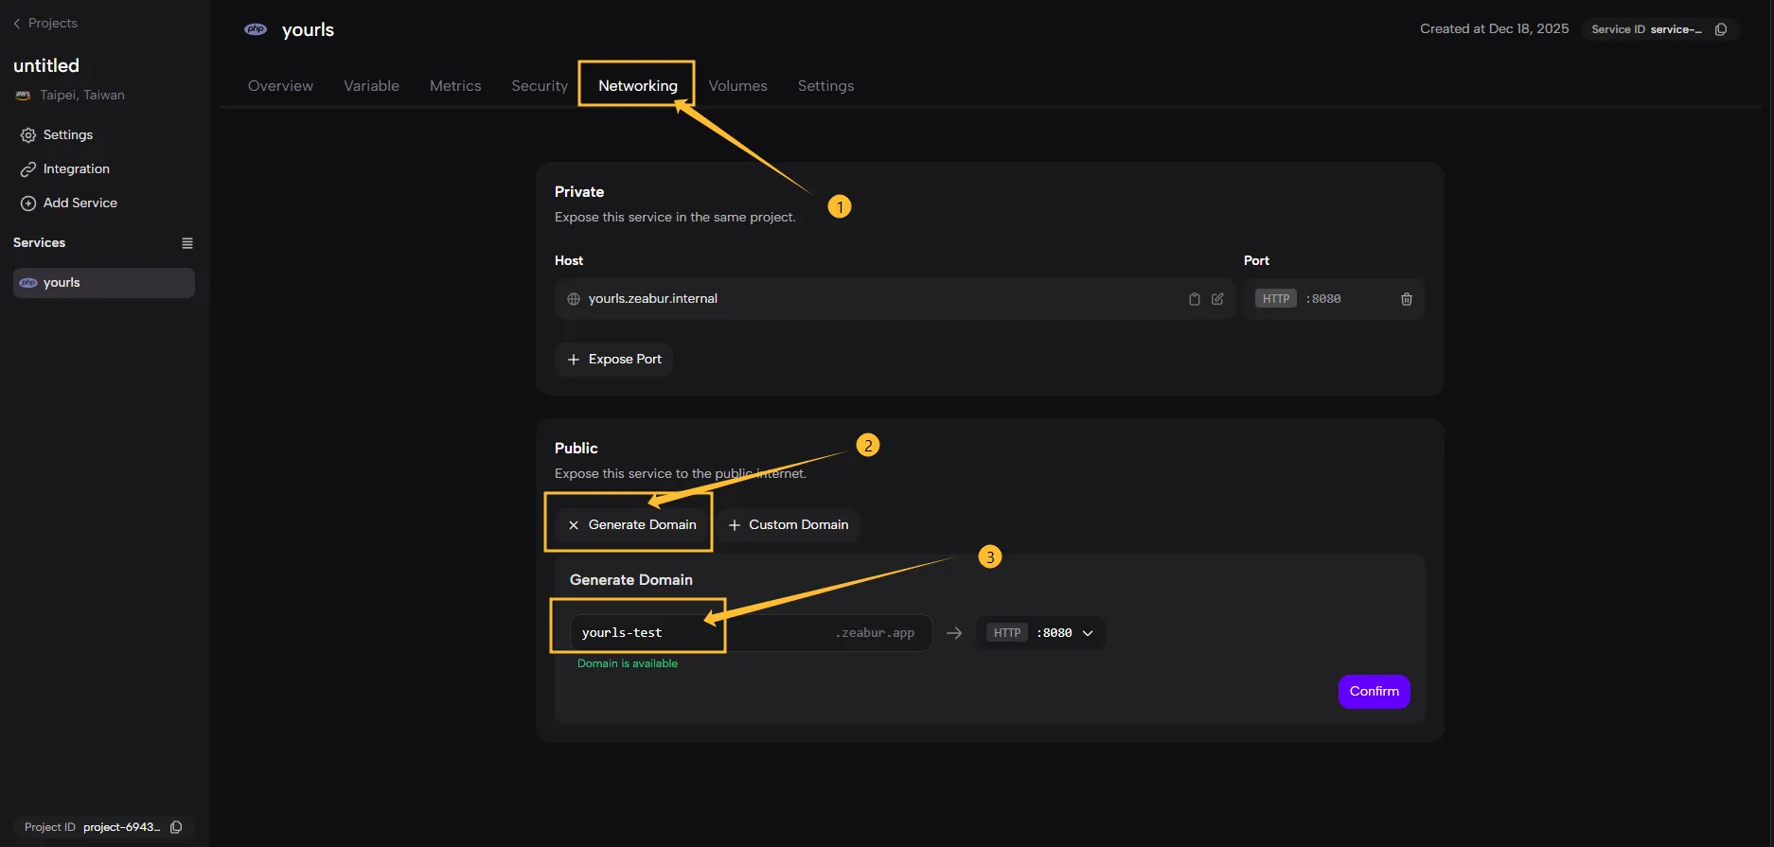The width and height of the screenshot is (1774, 847).
Task: Delete the exposed 8080 port
Action: point(1406,299)
